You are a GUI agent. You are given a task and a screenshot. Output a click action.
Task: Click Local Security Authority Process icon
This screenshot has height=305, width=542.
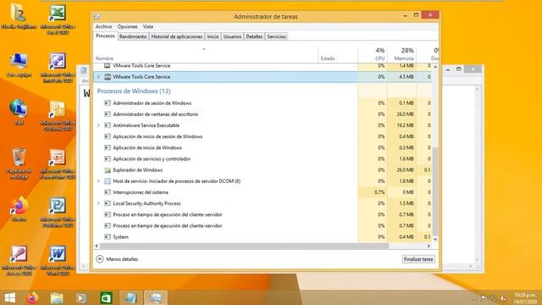108,203
